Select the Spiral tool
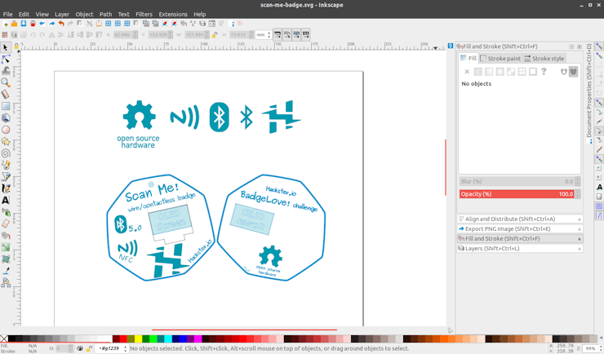The height and width of the screenshot is (354, 604). pos(6,153)
